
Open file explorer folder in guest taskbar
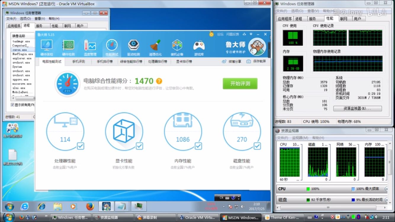click(x=58, y=206)
